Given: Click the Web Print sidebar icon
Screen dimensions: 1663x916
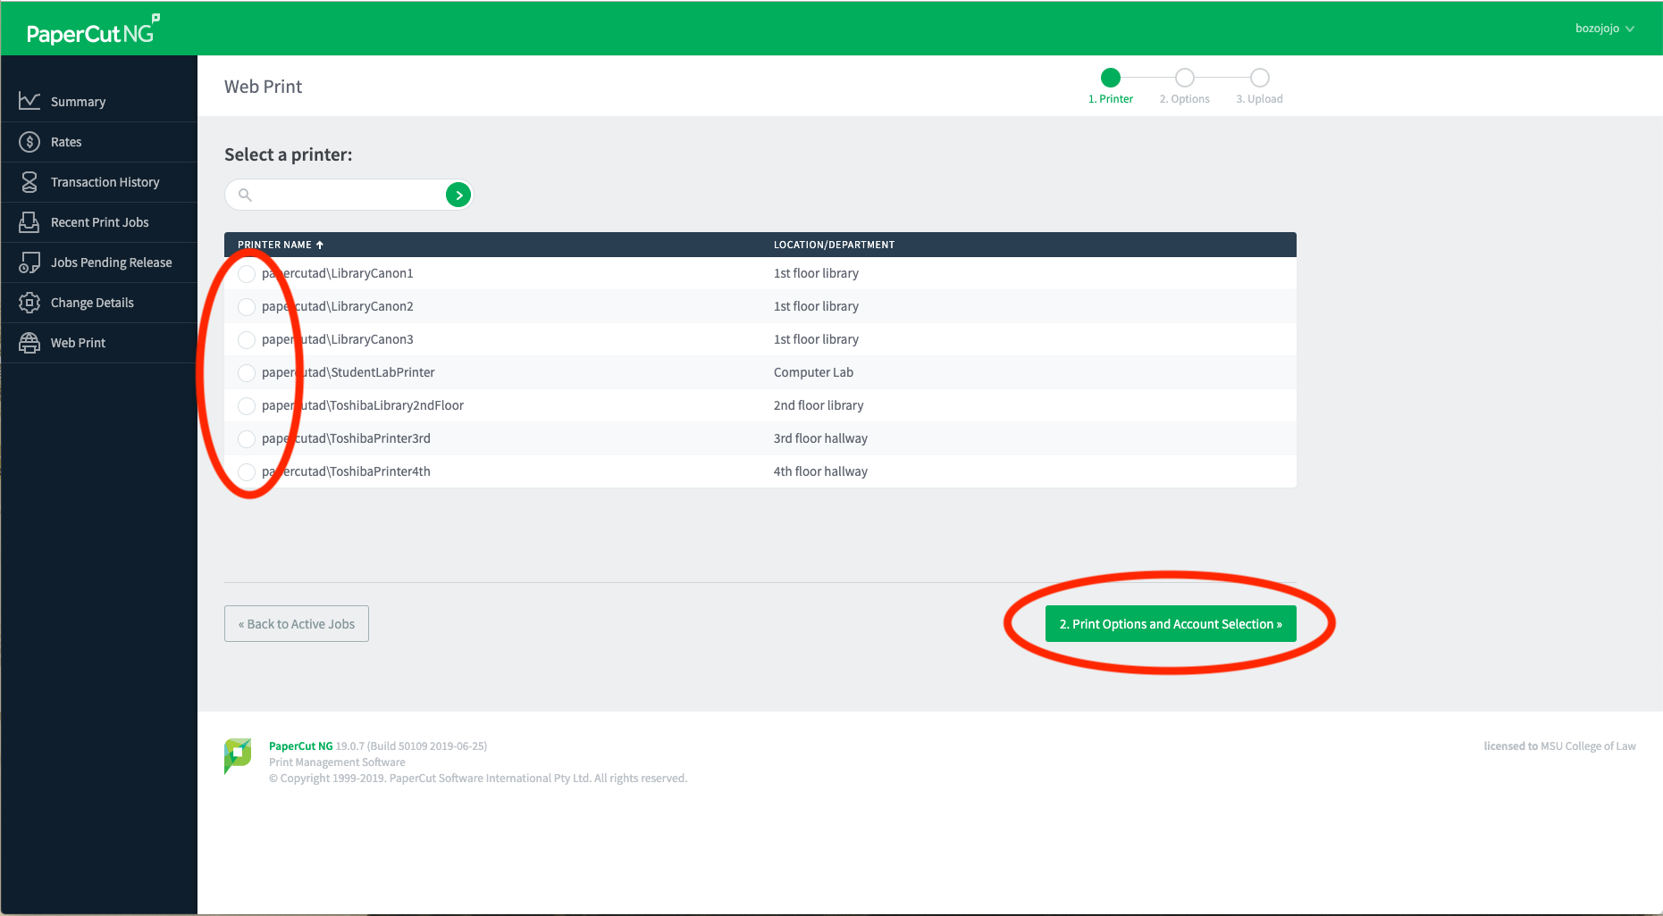Looking at the screenshot, I should (x=29, y=343).
